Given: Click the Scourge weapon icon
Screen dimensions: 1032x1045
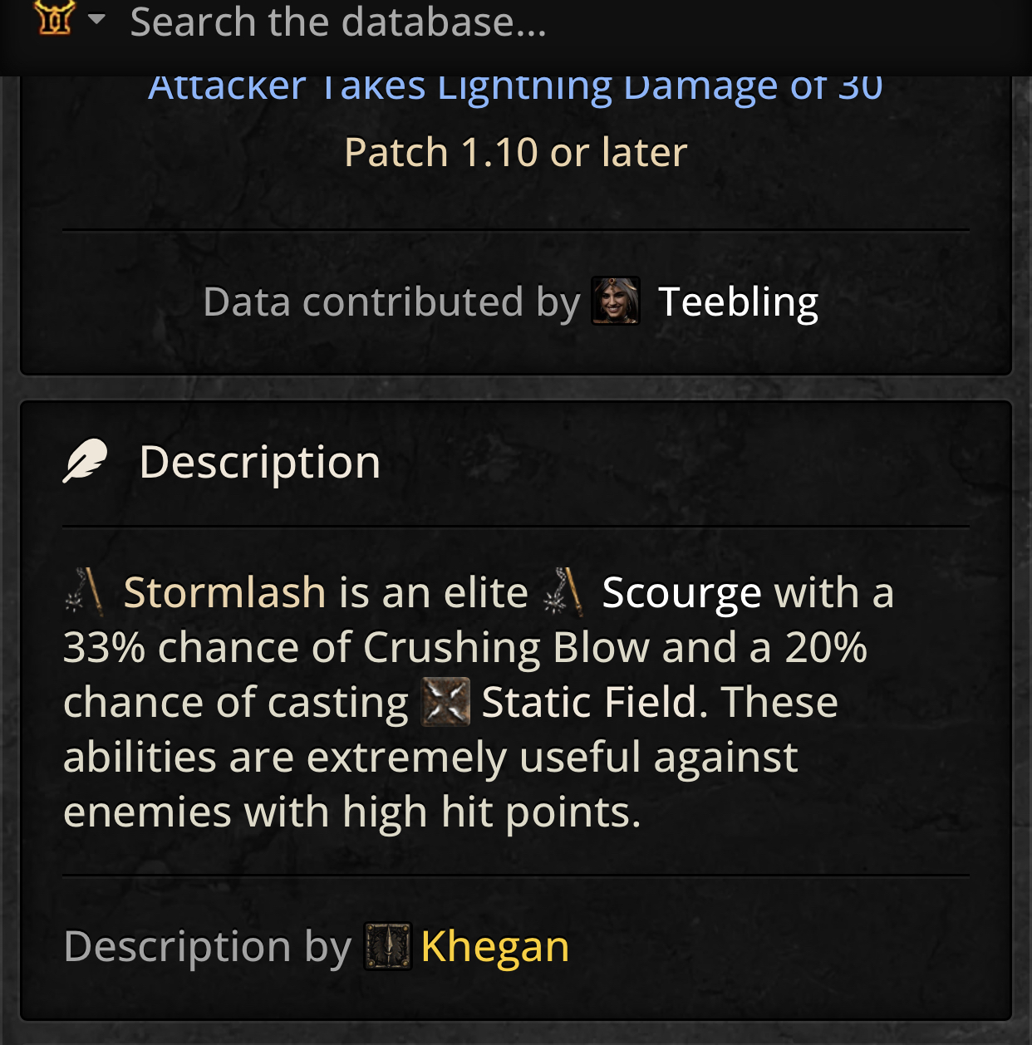Looking at the screenshot, I should 563,592.
